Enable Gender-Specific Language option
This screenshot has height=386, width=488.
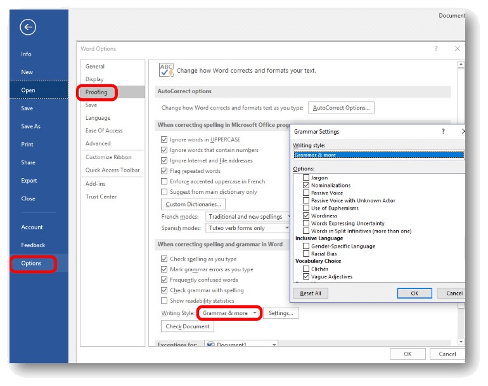[x=307, y=246]
